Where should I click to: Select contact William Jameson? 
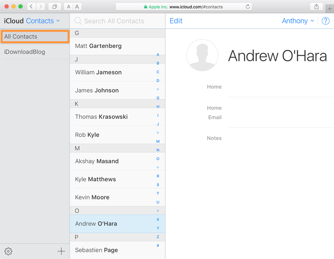(x=117, y=72)
